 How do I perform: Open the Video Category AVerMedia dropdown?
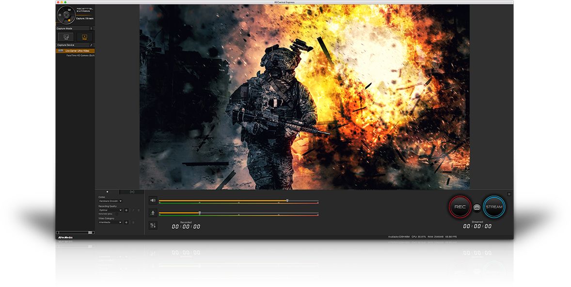pos(110,222)
